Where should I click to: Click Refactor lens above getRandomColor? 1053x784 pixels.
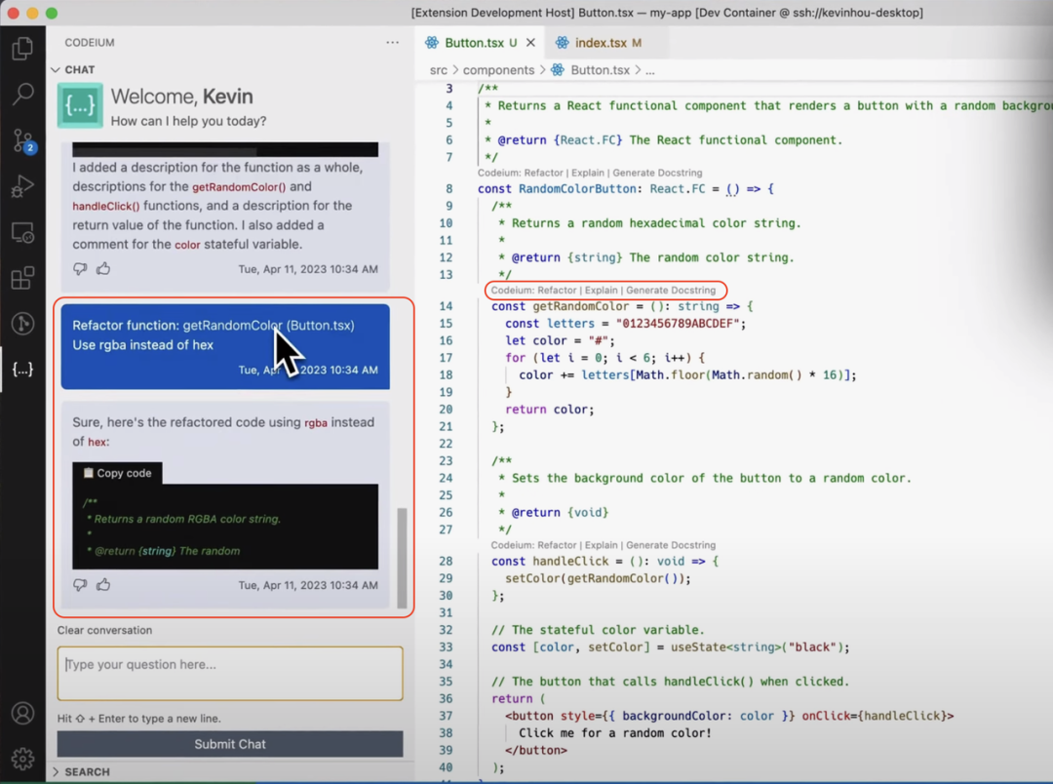pos(558,291)
